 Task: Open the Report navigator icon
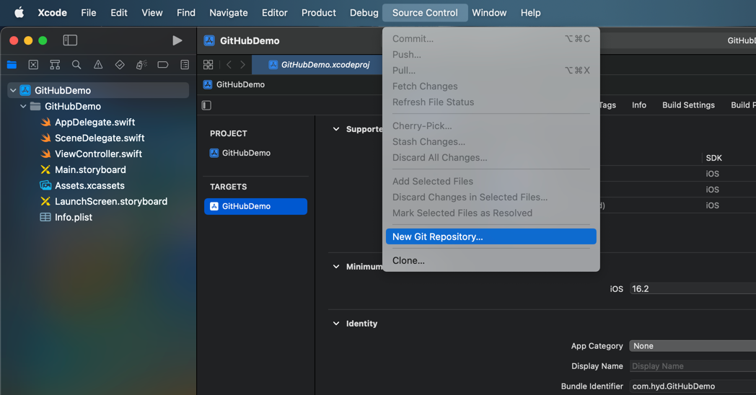pos(185,65)
